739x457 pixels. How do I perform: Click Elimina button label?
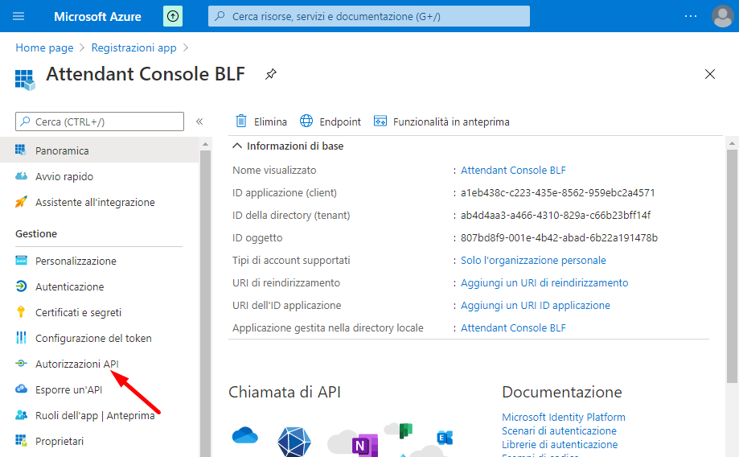tap(270, 121)
